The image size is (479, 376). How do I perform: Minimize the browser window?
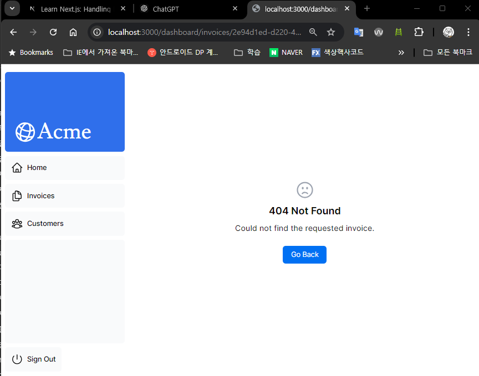pyautogui.click(x=417, y=8)
